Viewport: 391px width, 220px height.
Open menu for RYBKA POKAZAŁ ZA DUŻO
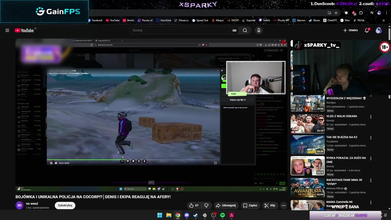point(371,159)
